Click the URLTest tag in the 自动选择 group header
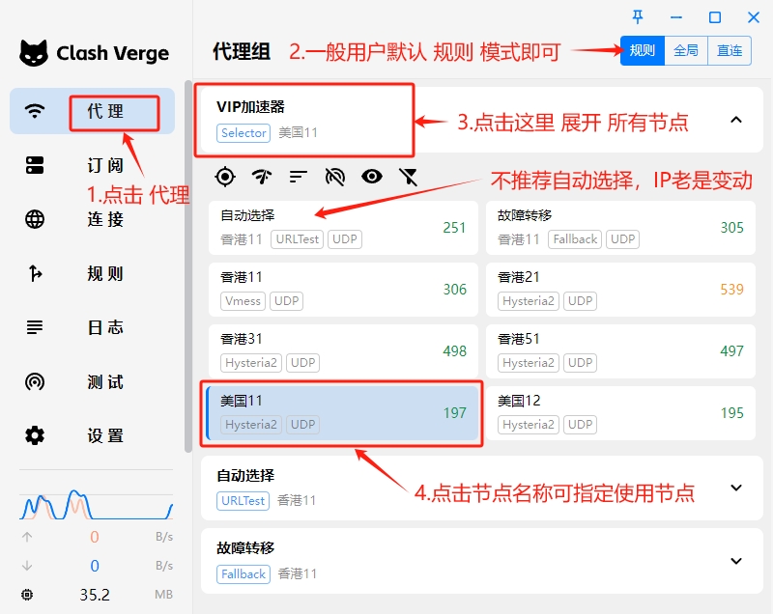The width and height of the screenshot is (773, 614). 243,501
